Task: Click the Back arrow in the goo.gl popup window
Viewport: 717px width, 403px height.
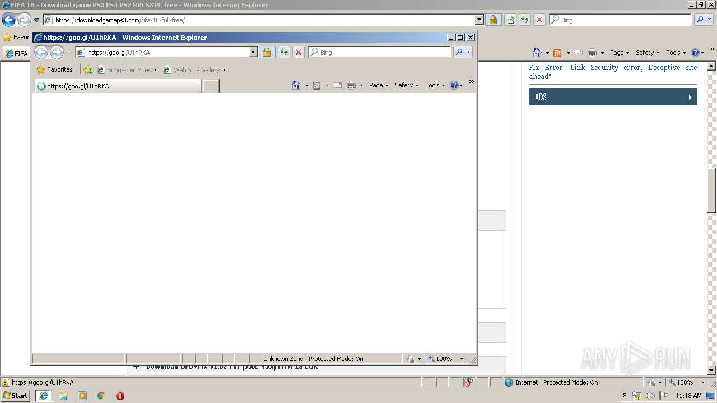Action: tap(41, 53)
